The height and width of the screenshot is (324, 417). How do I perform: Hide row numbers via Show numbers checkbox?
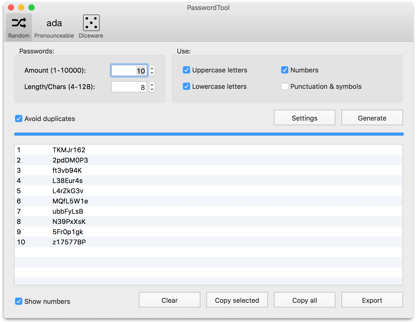[x=18, y=301]
